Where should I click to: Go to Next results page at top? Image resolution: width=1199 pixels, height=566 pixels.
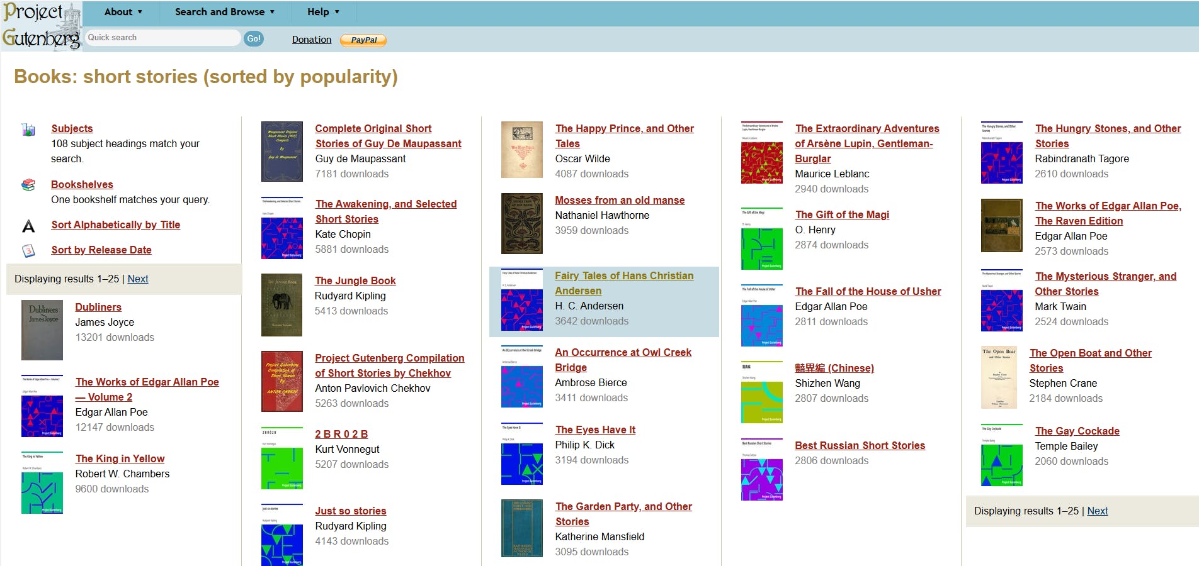point(138,279)
